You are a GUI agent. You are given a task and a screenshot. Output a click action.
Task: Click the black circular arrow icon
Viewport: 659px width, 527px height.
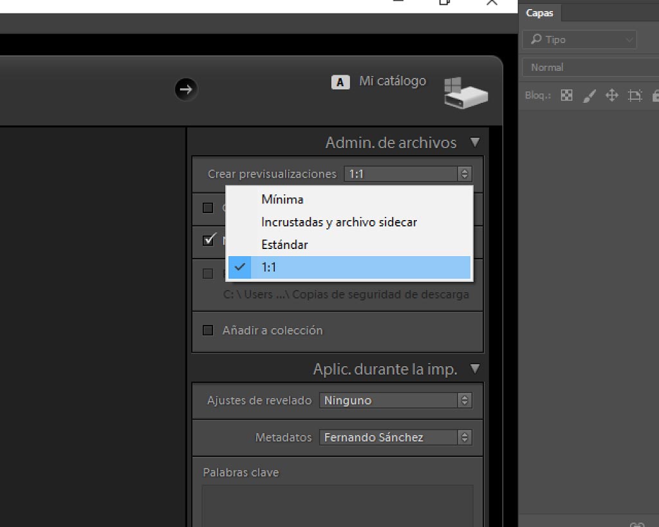click(x=186, y=89)
